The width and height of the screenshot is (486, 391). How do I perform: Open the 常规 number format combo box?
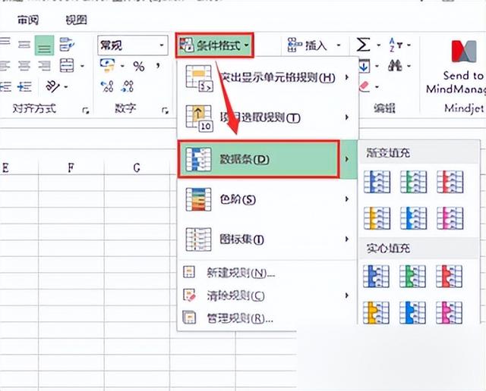[133, 45]
